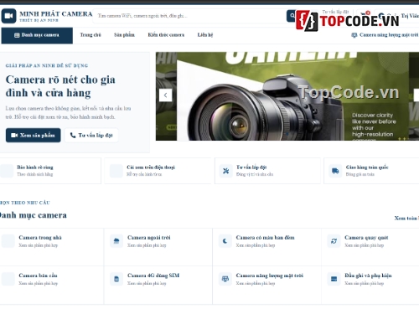Click the solar camera link icon in nav bar
Viewport: 419px width, 314px height.
click(354, 35)
